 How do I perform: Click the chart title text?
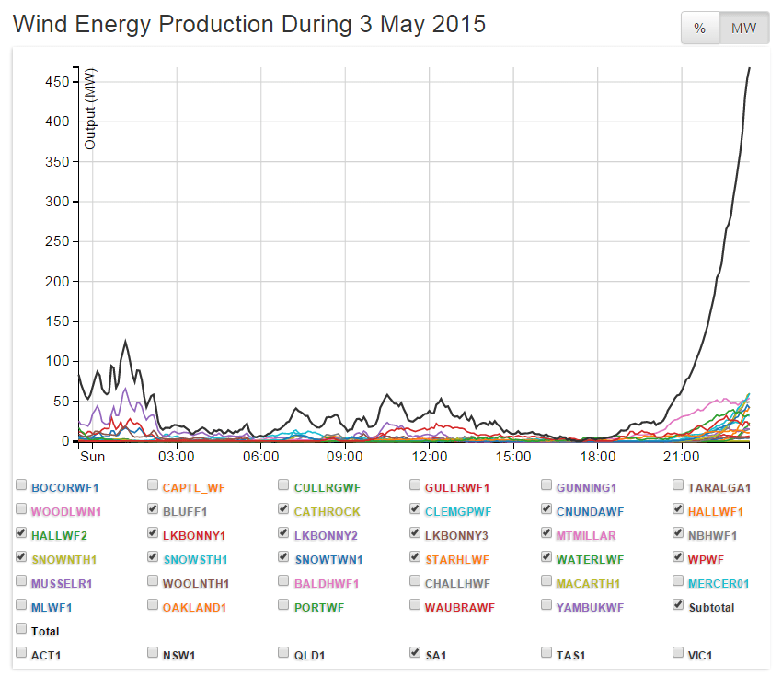point(248,25)
